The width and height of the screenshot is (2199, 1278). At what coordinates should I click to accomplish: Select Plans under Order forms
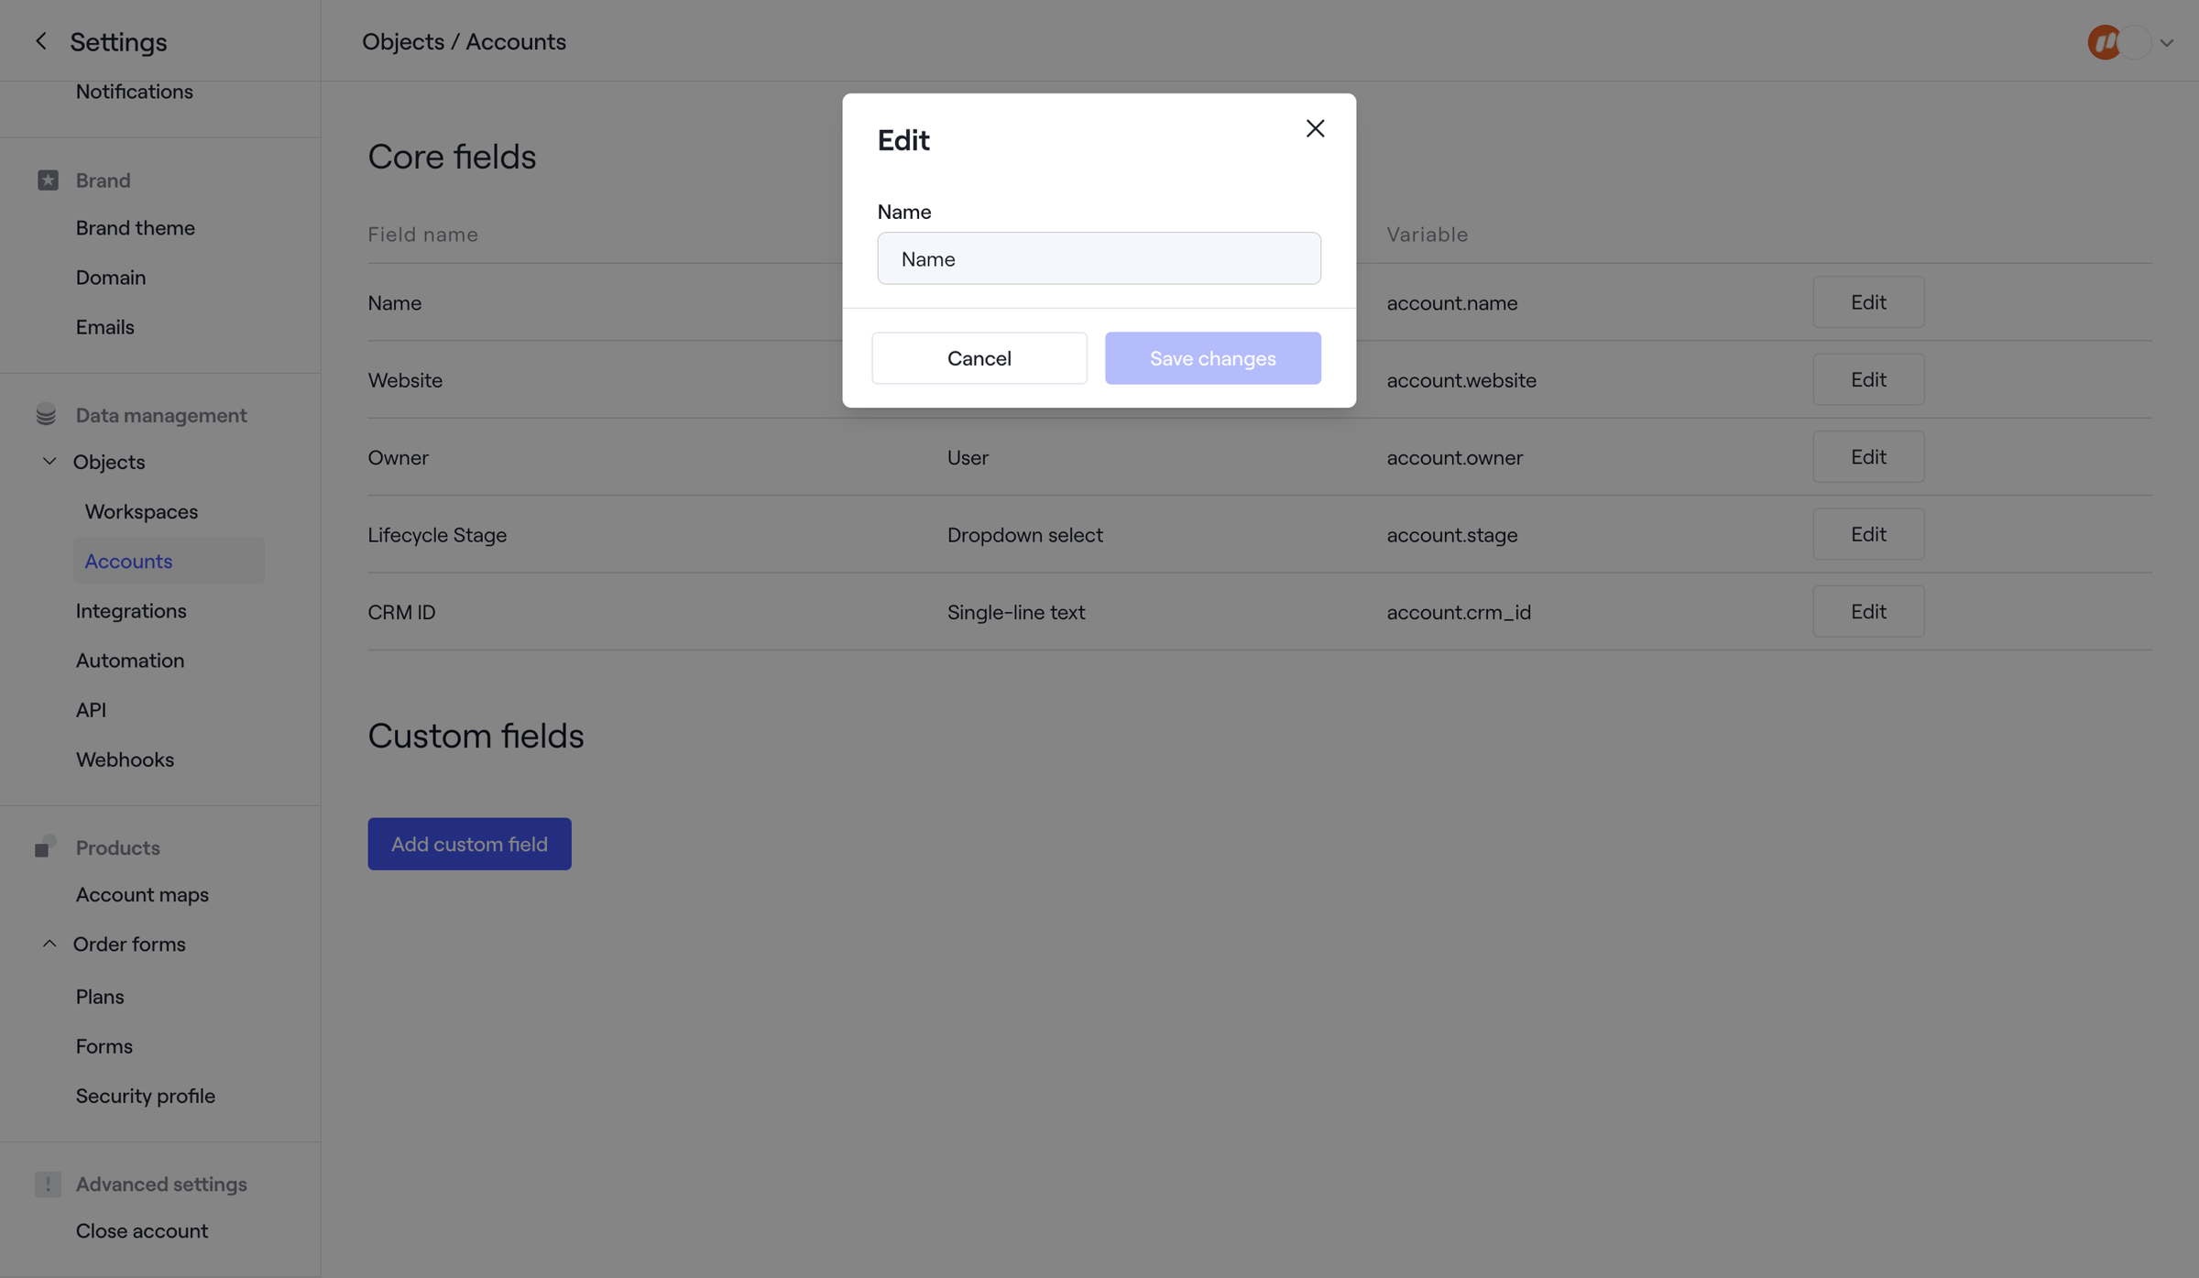click(100, 997)
